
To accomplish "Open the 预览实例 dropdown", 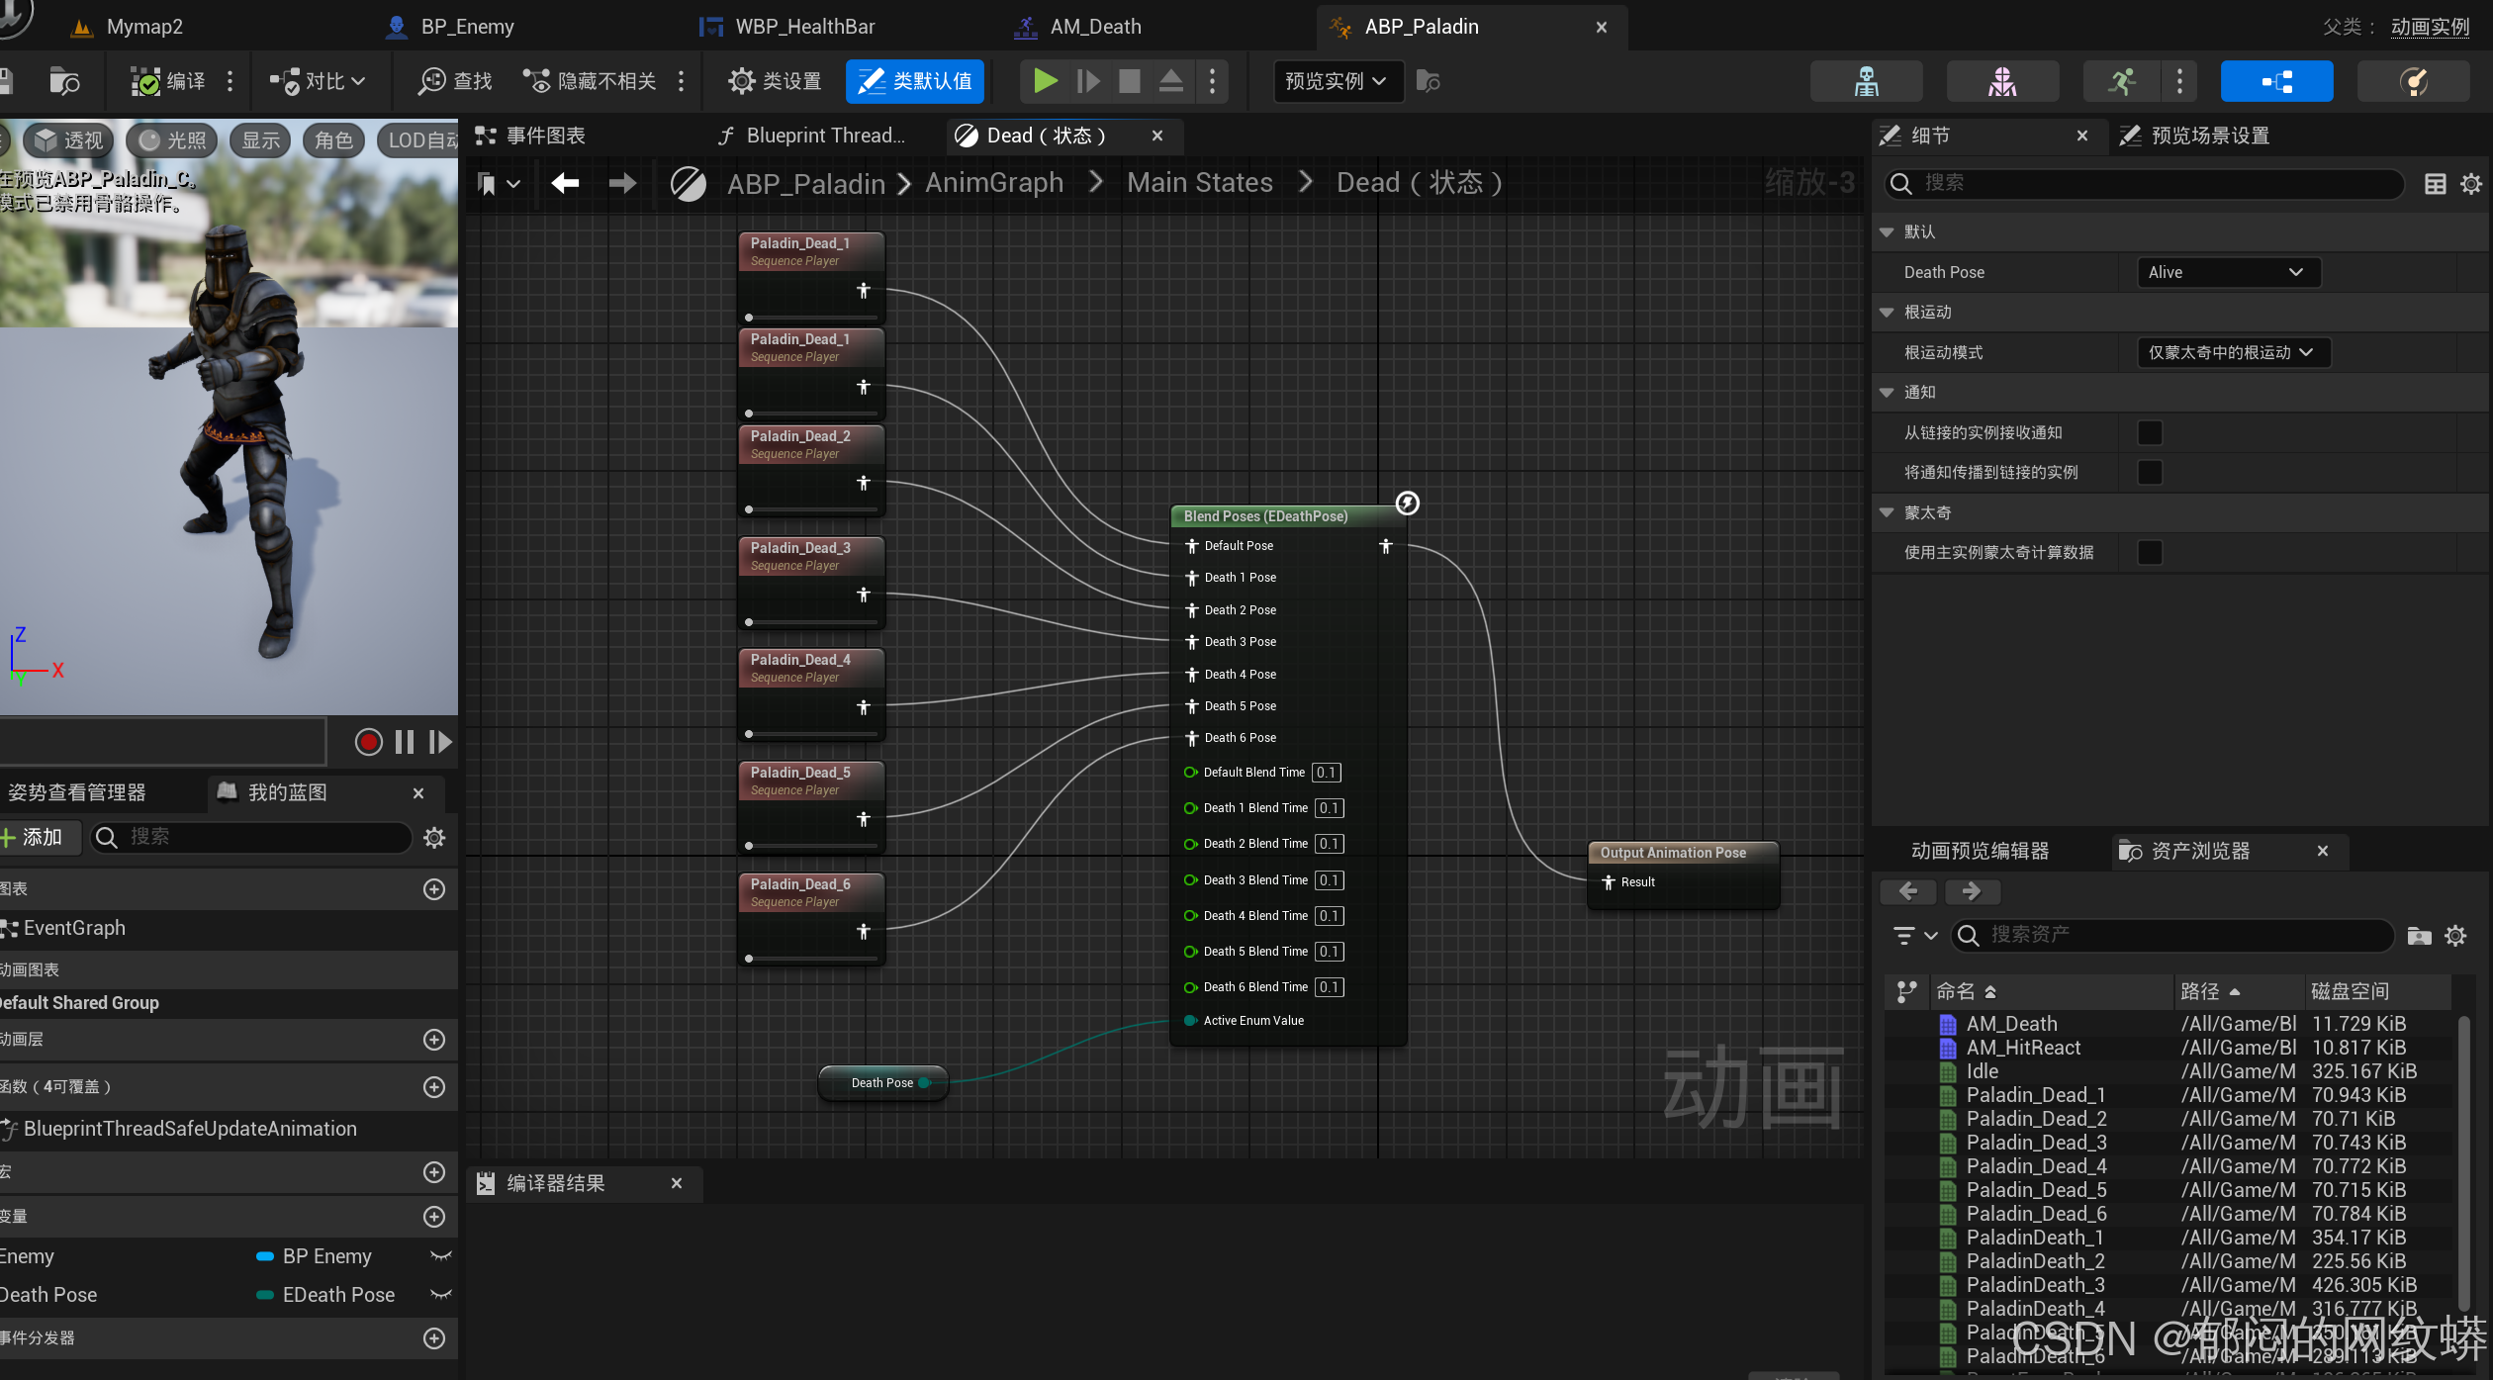I will click(1336, 81).
